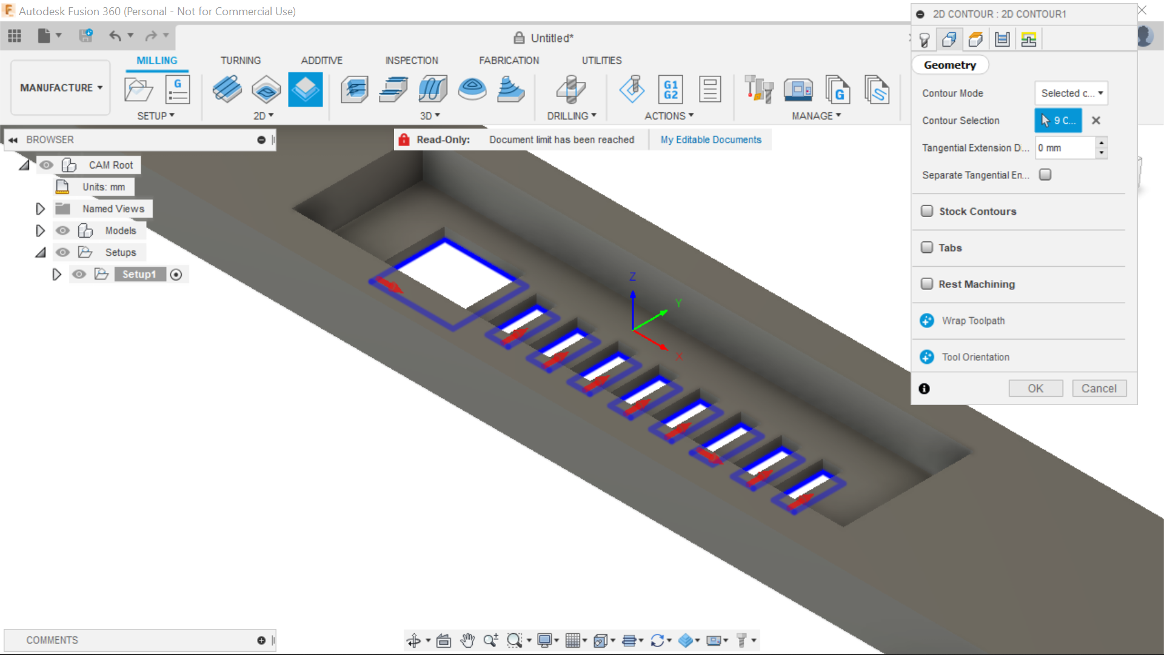
Task: Switch to the ADDITIVE ribbon tab
Action: pyautogui.click(x=322, y=60)
